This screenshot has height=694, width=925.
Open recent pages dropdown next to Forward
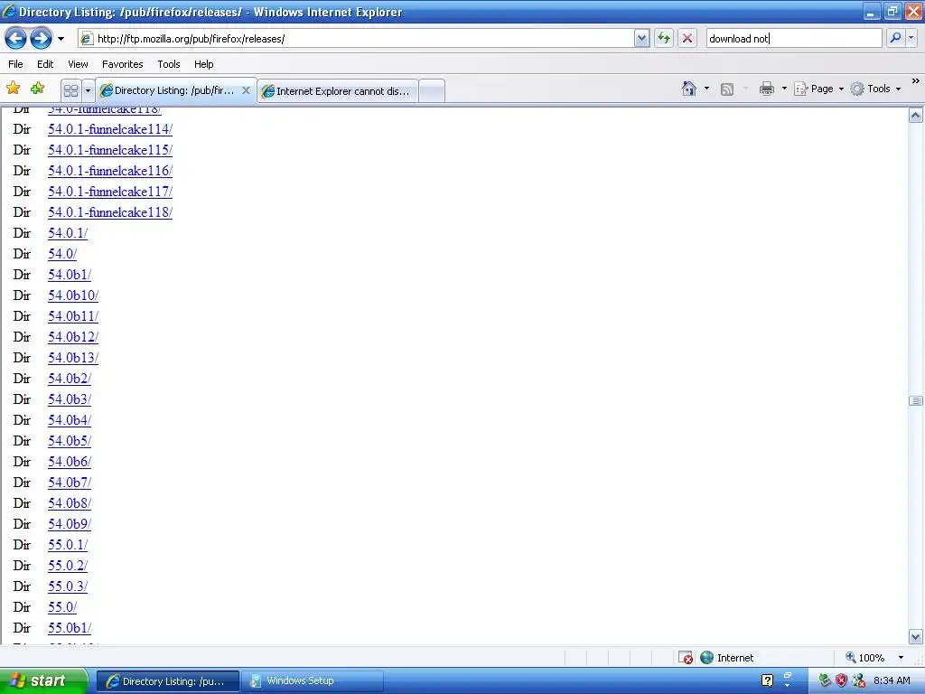click(x=61, y=39)
